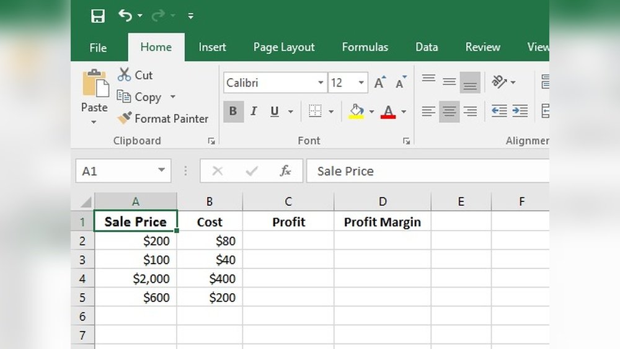620x349 pixels.
Task: Click the Decrease Indent icon
Action: click(499, 112)
